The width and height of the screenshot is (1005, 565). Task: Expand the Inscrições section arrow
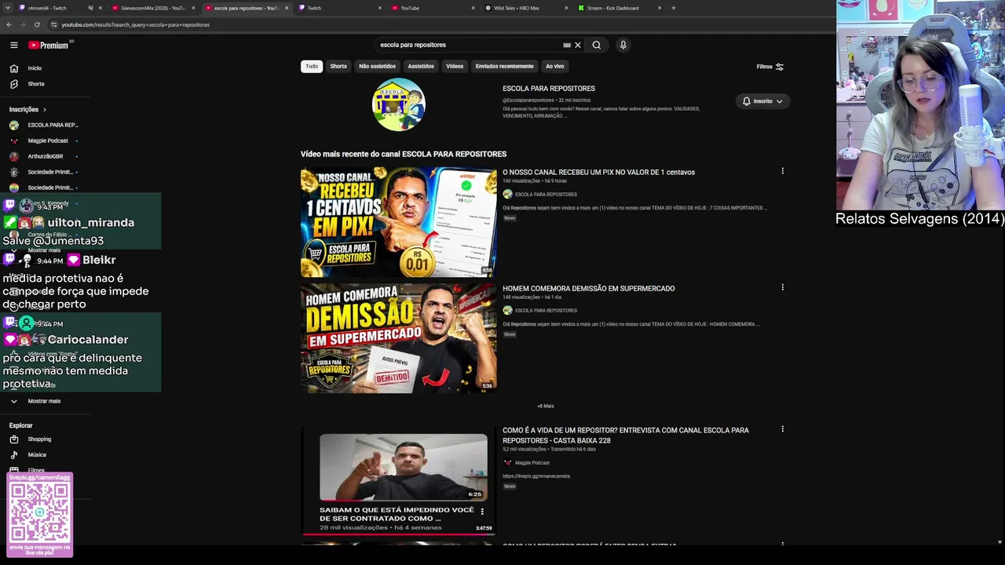pos(45,110)
